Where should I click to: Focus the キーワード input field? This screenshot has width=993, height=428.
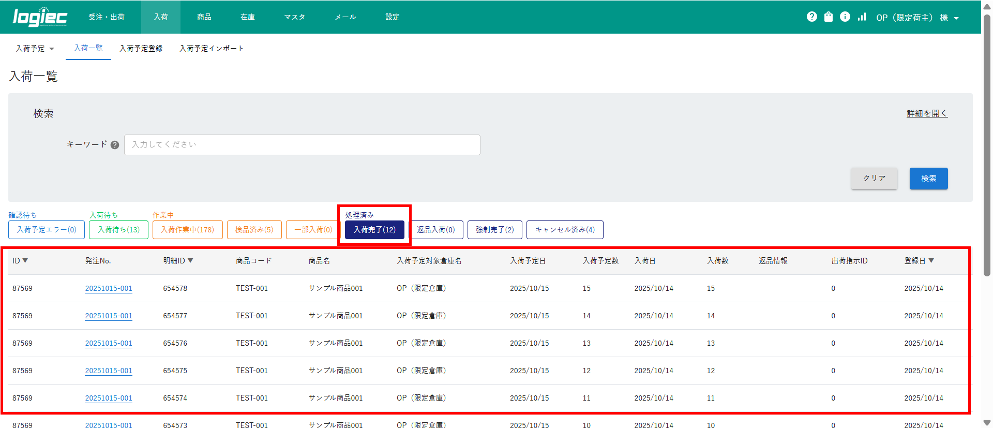pos(302,145)
